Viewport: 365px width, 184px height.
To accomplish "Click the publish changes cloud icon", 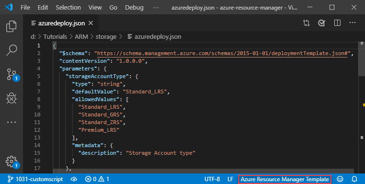I will tap(74, 179).
